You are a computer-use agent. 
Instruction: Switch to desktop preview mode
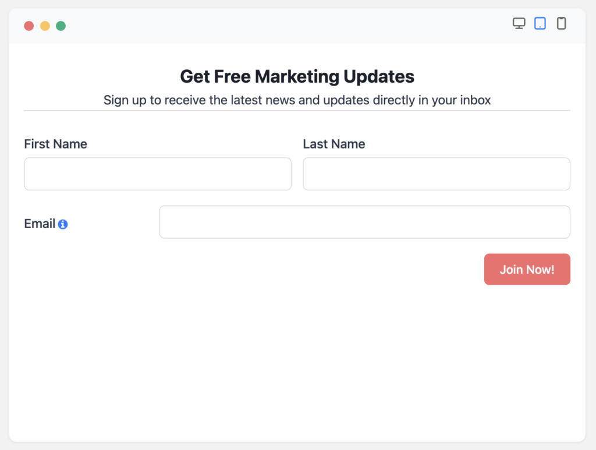[x=519, y=23]
